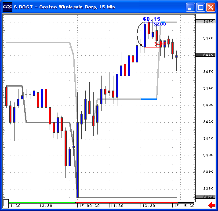Screen dimensions: 218x211
Task: Click the 13:30 label after 17-09:30
Action: [x=149, y=206]
